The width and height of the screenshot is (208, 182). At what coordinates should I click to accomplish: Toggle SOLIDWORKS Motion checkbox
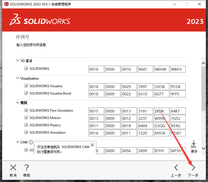point(26,118)
